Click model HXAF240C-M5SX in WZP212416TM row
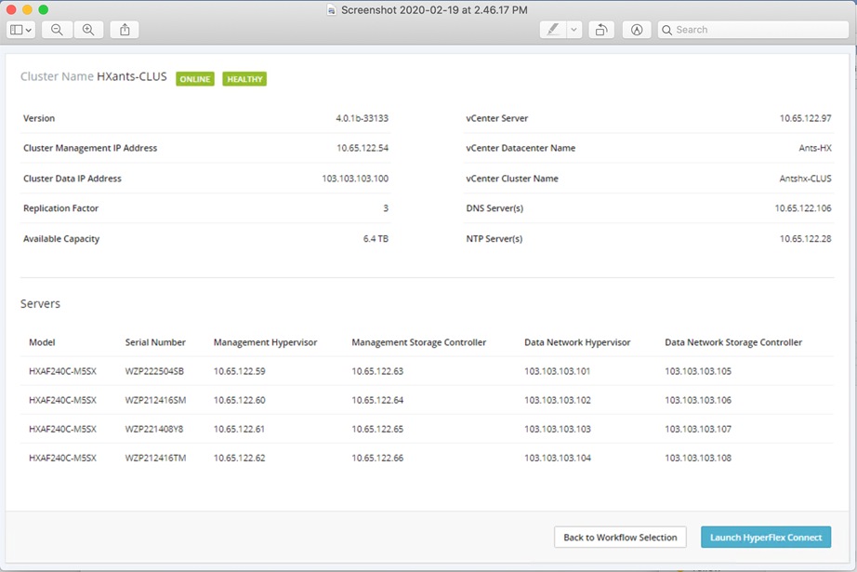The width and height of the screenshot is (857, 572). pyautogui.click(x=62, y=459)
